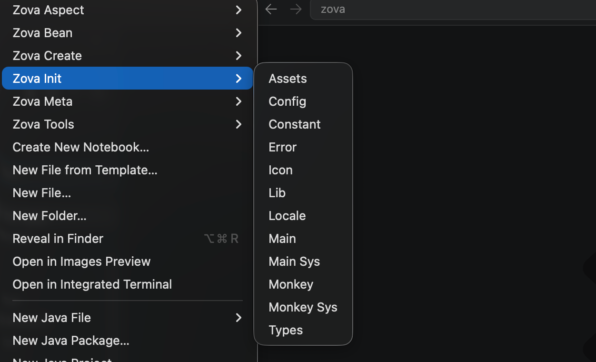
Task: Click the back navigation arrow
Action: pos(271,10)
